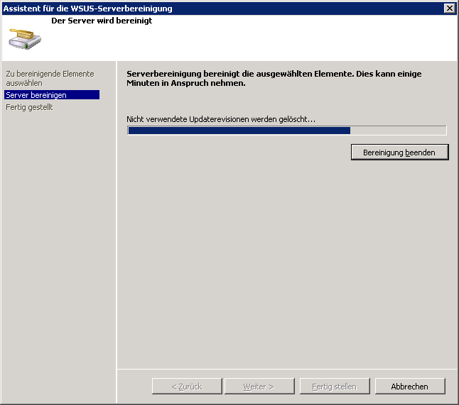Click the empty footer area left of Zurück
The width and height of the screenshot is (459, 405).
[134, 387]
